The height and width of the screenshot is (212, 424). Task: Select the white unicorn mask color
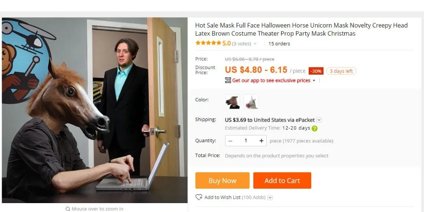click(251, 102)
